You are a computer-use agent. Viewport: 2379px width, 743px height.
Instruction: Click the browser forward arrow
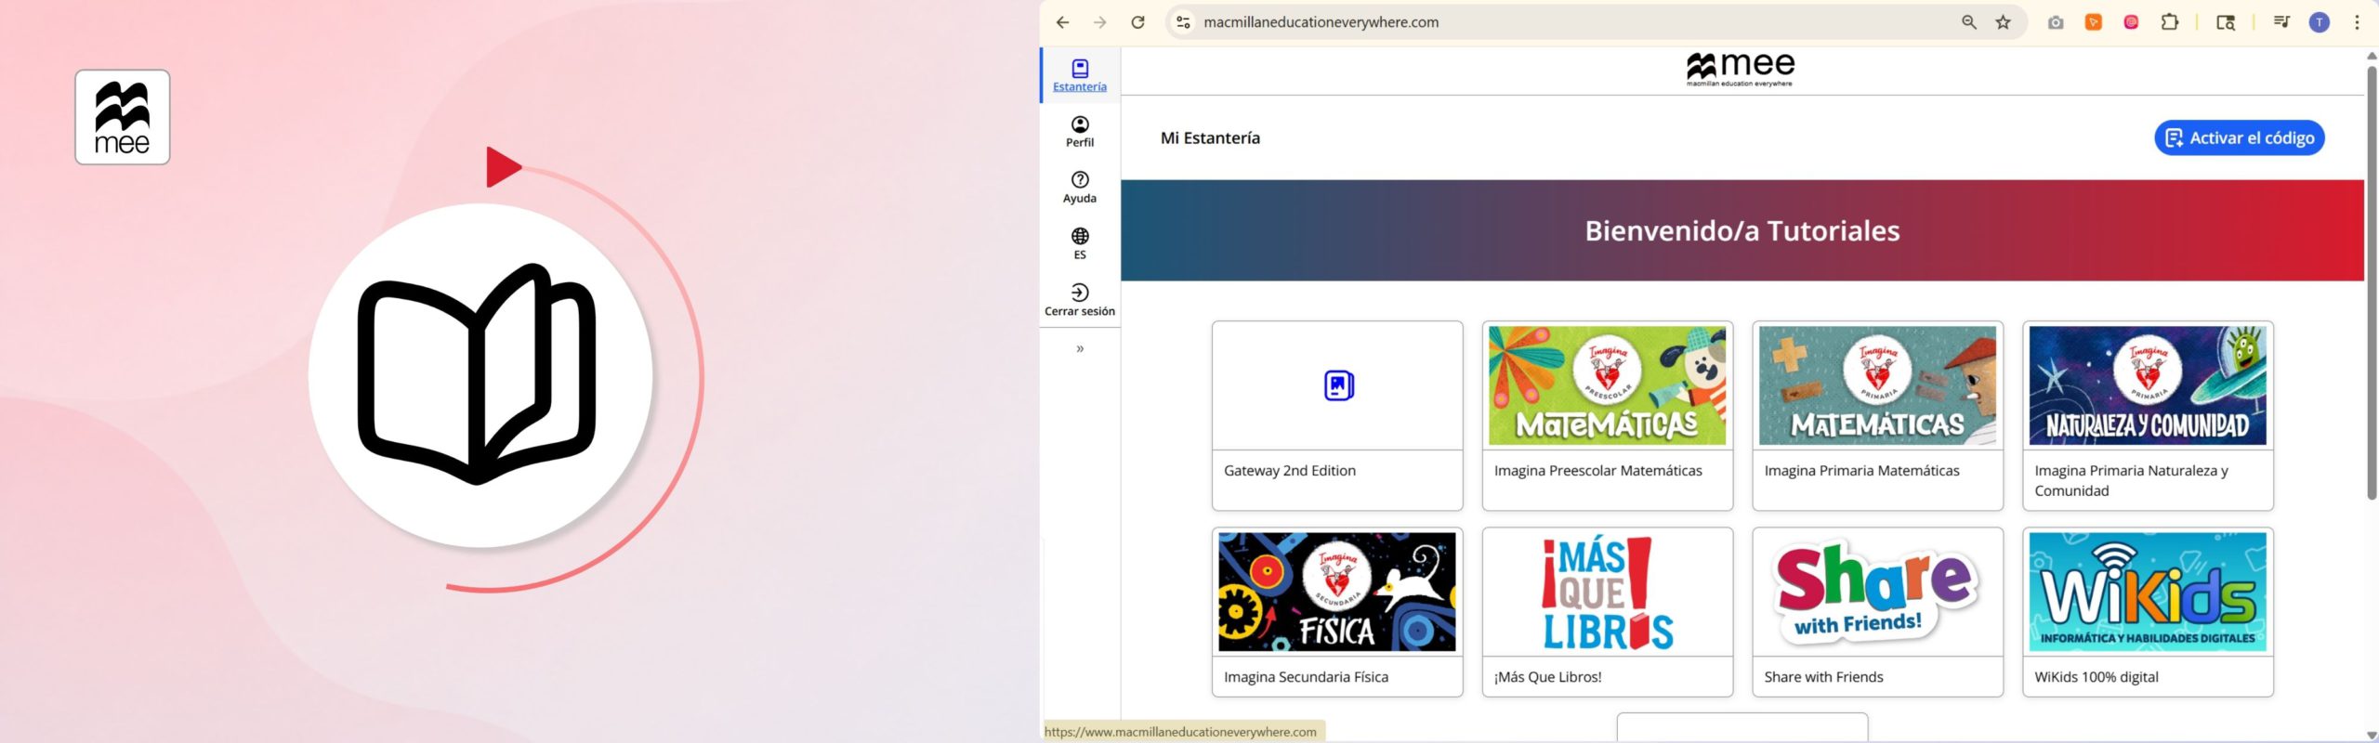click(1100, 22)
